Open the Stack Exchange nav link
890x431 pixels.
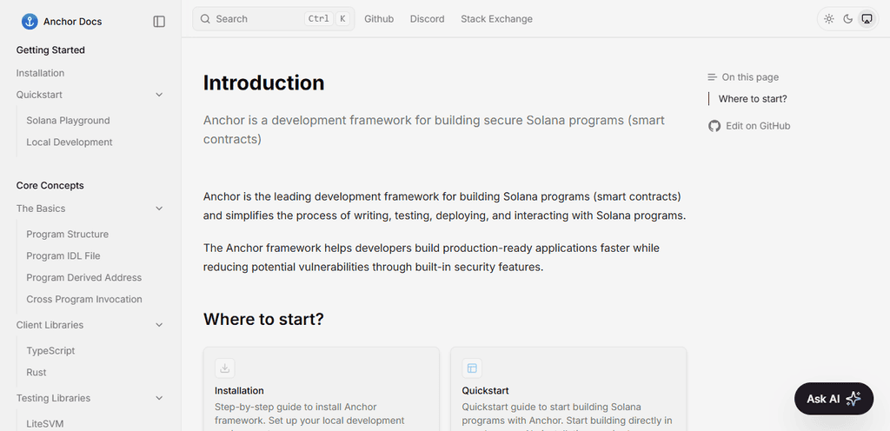(496, 19)
